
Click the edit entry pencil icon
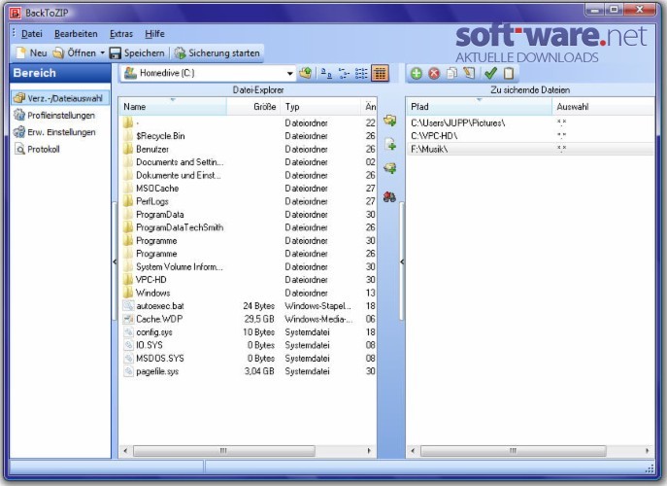pyautogui.click(x=469, y=73)
